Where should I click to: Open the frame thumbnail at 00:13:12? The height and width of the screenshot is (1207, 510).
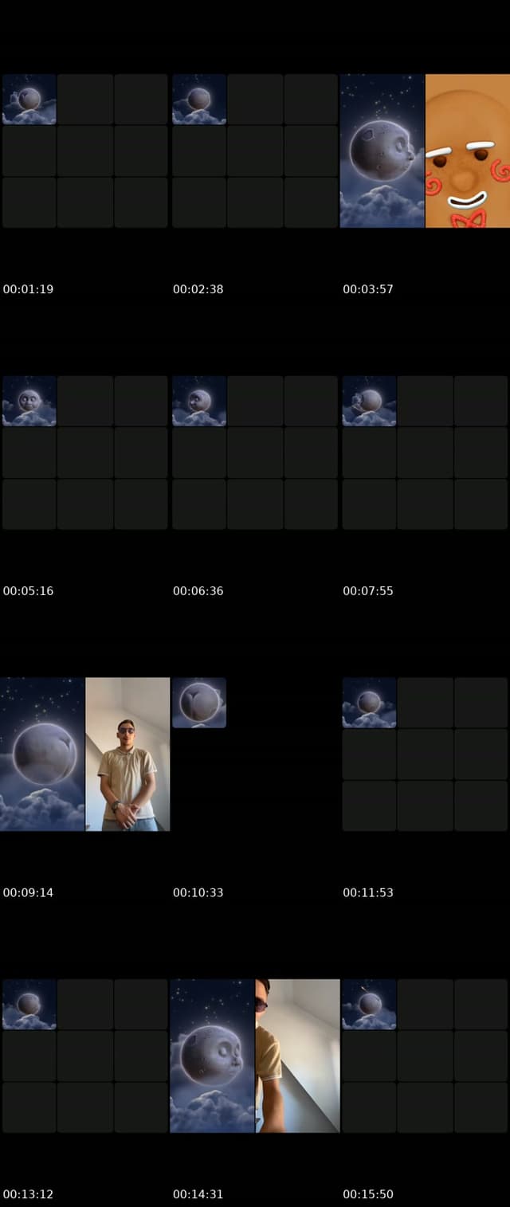(x=84, y=1056)
